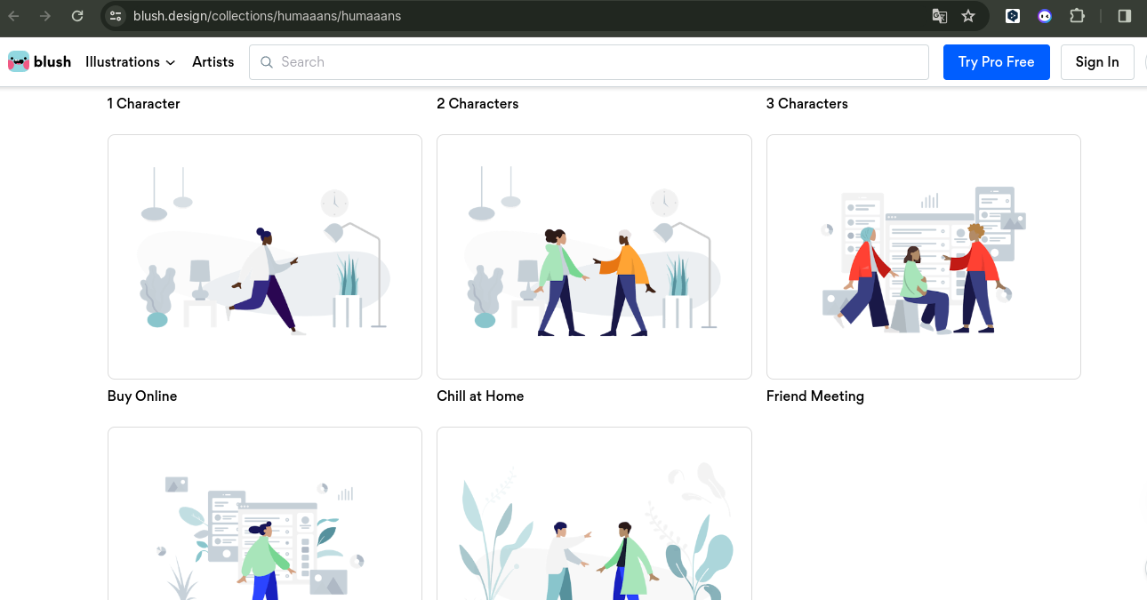
Task: Toggle the browser side panel icon
Action: tap(1124, 16)
